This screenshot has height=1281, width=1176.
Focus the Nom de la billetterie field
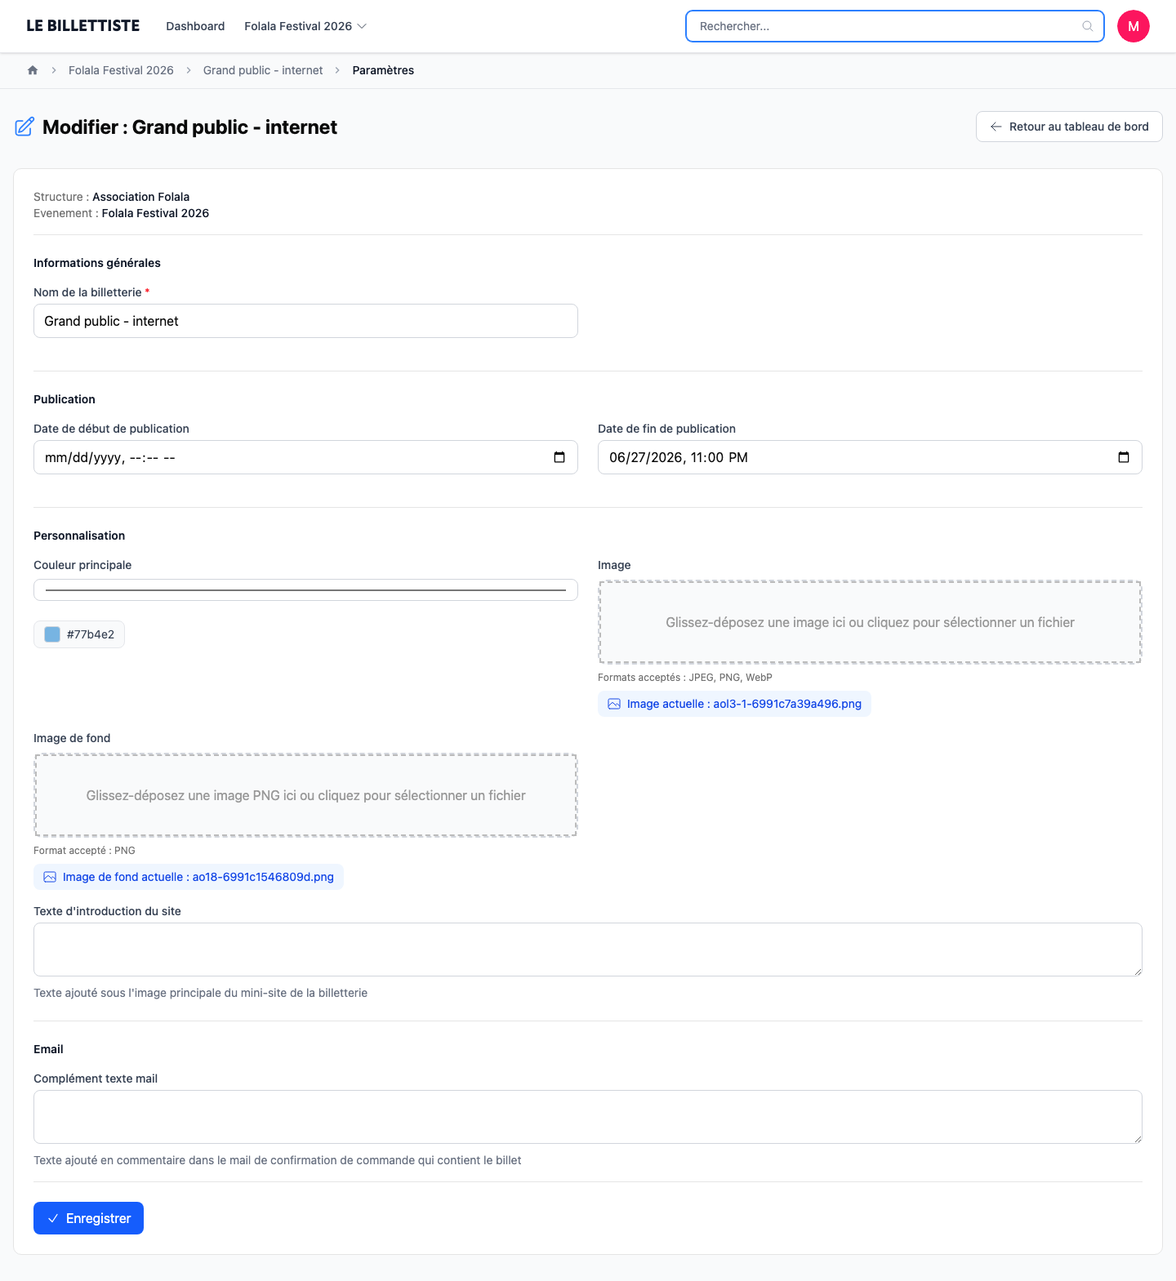[305, 321]
